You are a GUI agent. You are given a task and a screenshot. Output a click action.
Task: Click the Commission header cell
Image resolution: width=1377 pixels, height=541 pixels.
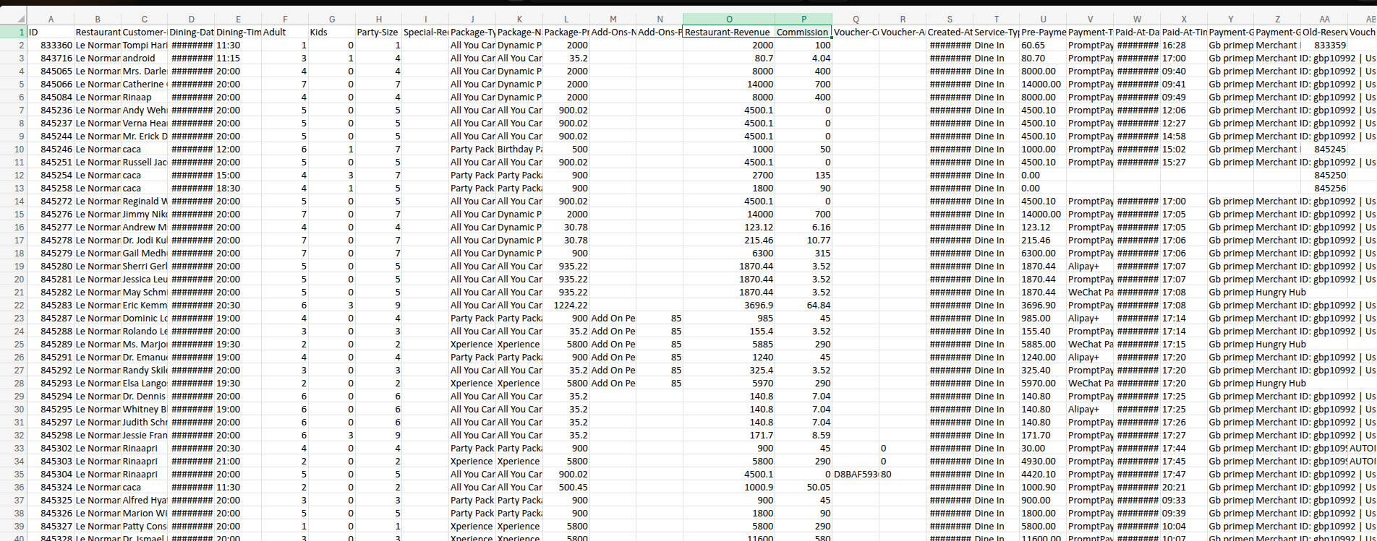[x=803, y=33]
